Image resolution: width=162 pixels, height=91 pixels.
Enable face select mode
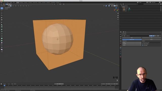(x=11, y=6)
